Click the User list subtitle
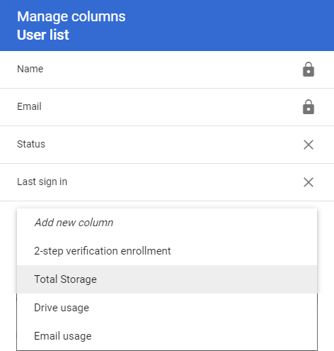334x351 pixels. [x=43, y=35]
